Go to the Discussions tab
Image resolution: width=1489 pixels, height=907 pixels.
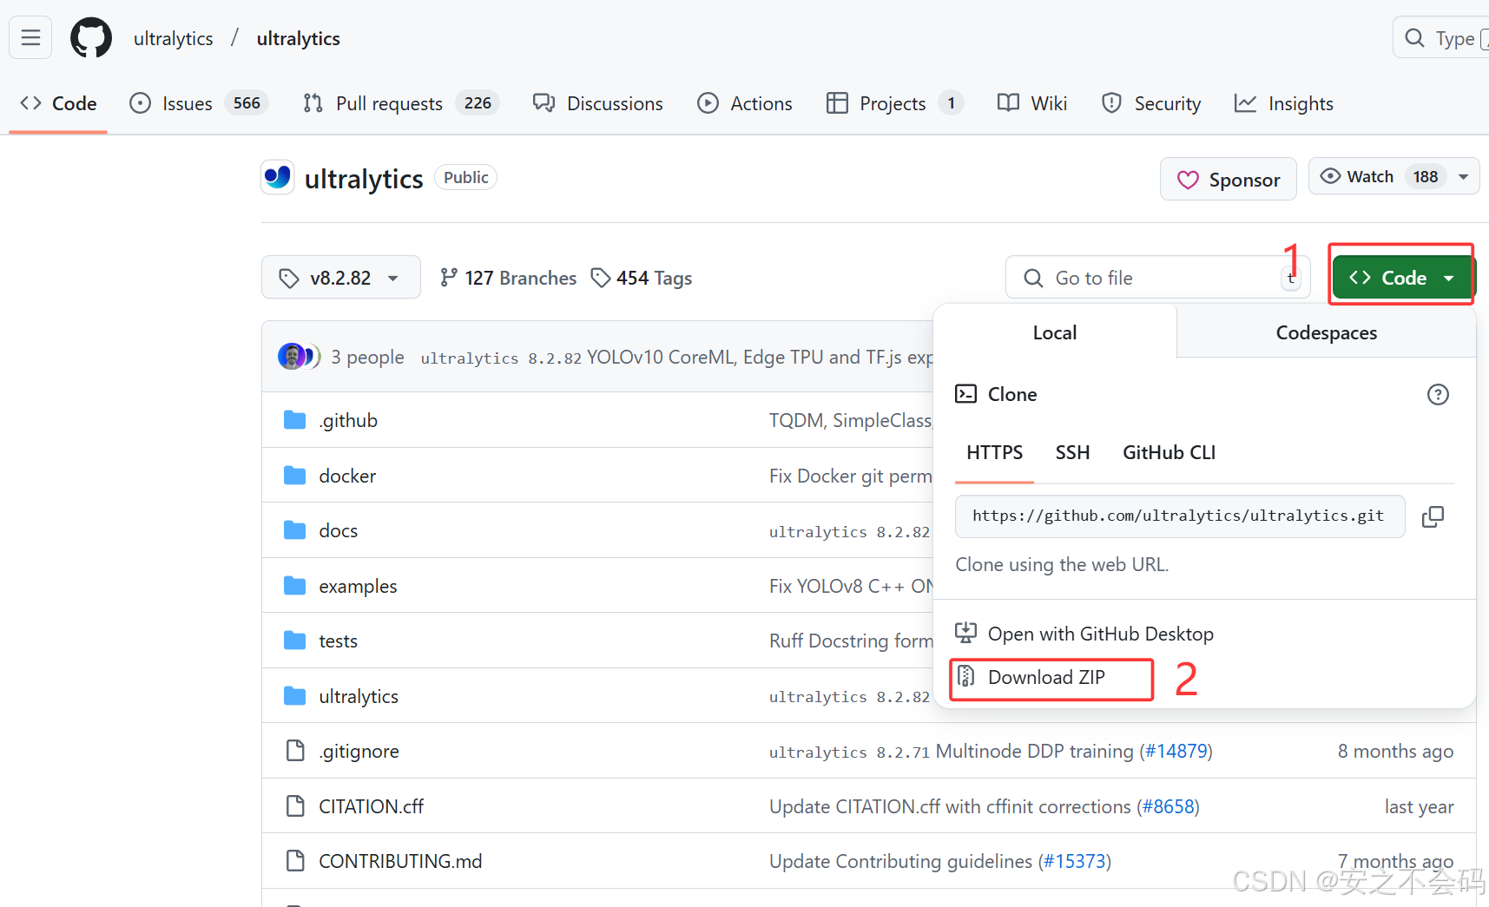click(x=597, y=103)
